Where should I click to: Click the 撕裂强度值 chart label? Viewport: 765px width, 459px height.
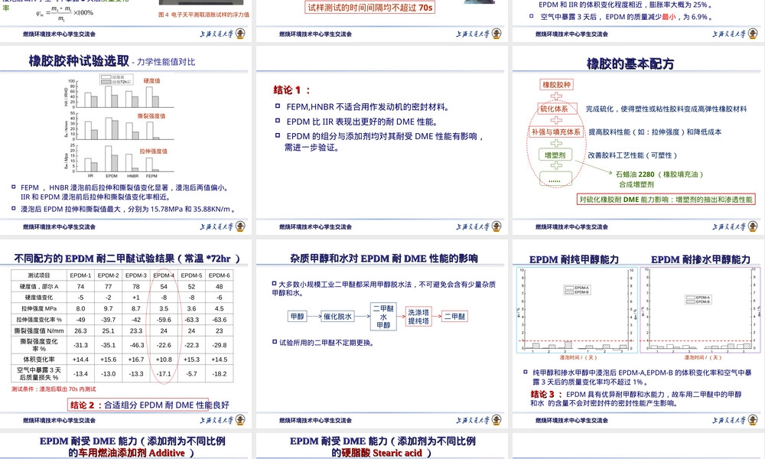coord(151,116)
